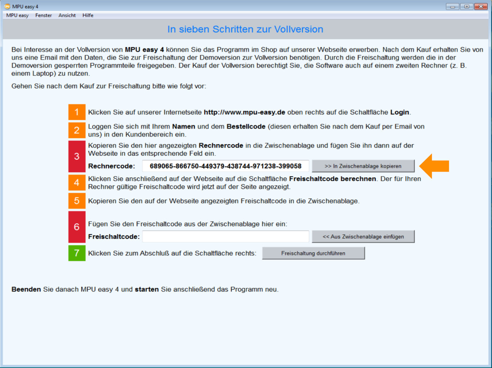Open the Hilfe menu

click(x=88, y=15)
